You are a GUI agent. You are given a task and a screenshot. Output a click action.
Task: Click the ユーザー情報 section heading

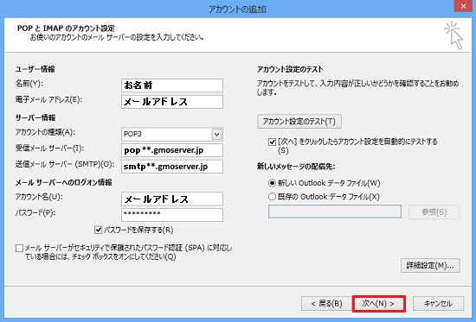[35, 69]
